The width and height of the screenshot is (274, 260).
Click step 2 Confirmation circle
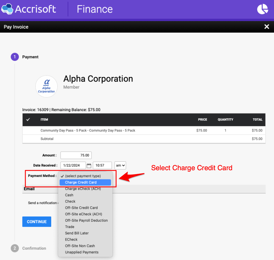(15, 248)
